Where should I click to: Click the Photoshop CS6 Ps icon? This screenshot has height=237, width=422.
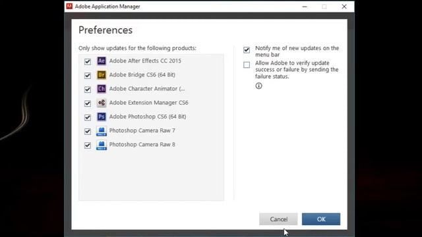[x=102, y=117]
